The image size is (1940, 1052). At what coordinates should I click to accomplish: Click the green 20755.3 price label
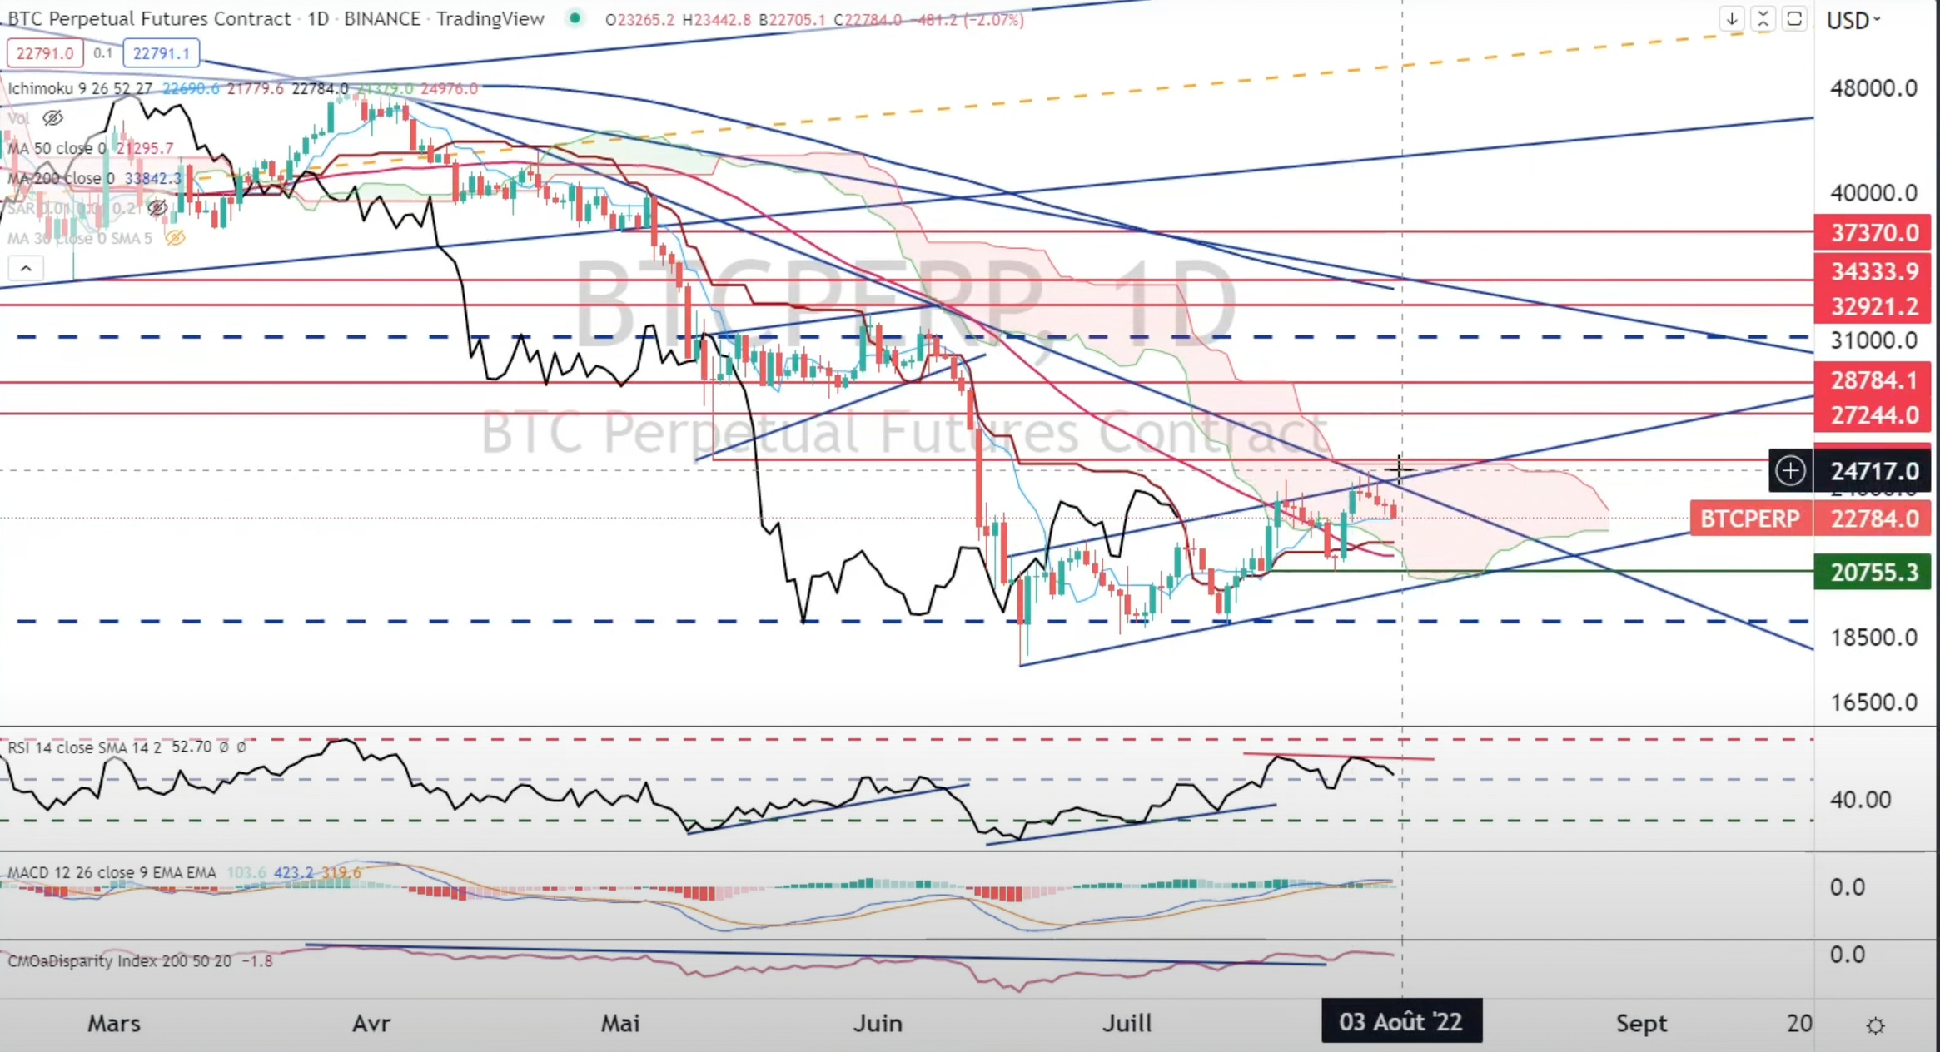coord(1873,572)
